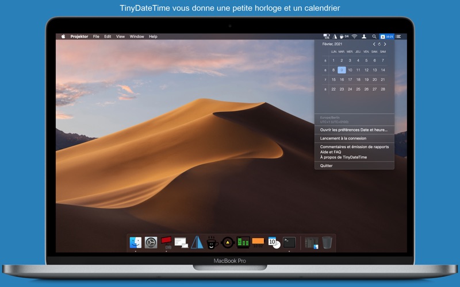Screen dimensions: 460x287
Task: Select day 5 in calendar
Action: point(366,60)
